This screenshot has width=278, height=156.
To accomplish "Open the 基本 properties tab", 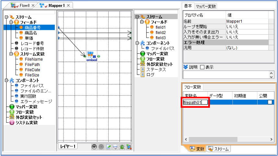I will pyautogui.click(x=188, y=6).
